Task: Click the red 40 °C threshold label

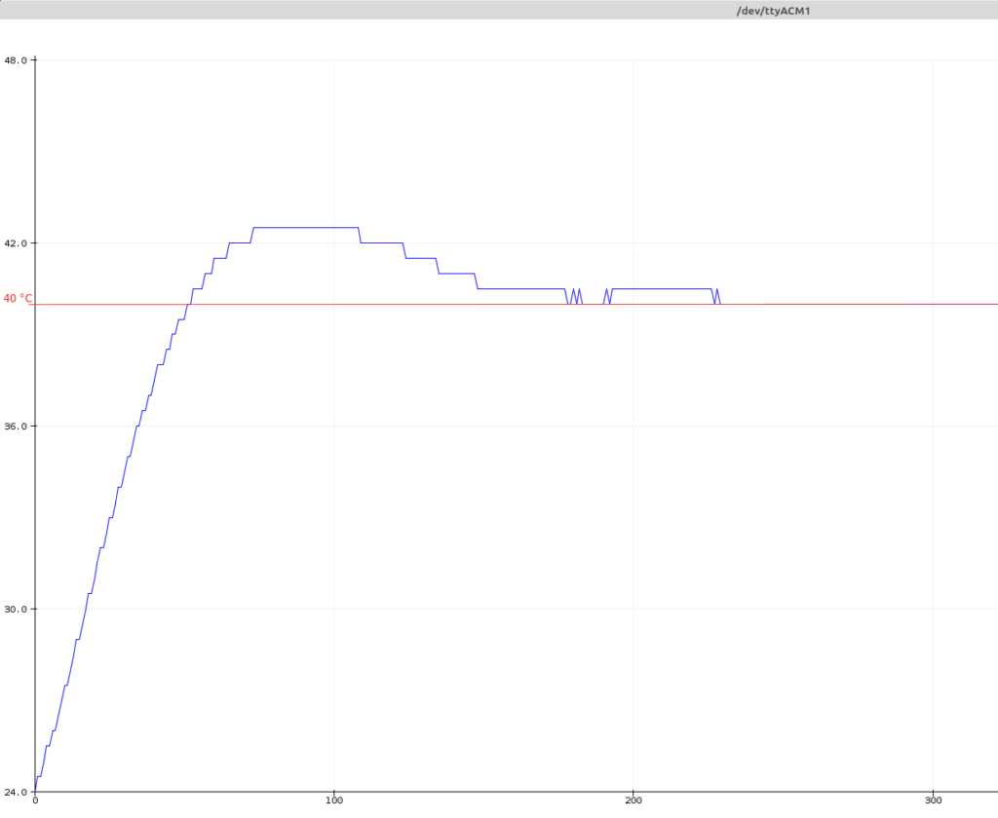Action: pos(18,298)
